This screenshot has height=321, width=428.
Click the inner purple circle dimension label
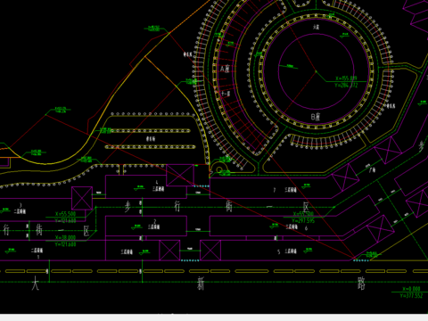[290, 66]
